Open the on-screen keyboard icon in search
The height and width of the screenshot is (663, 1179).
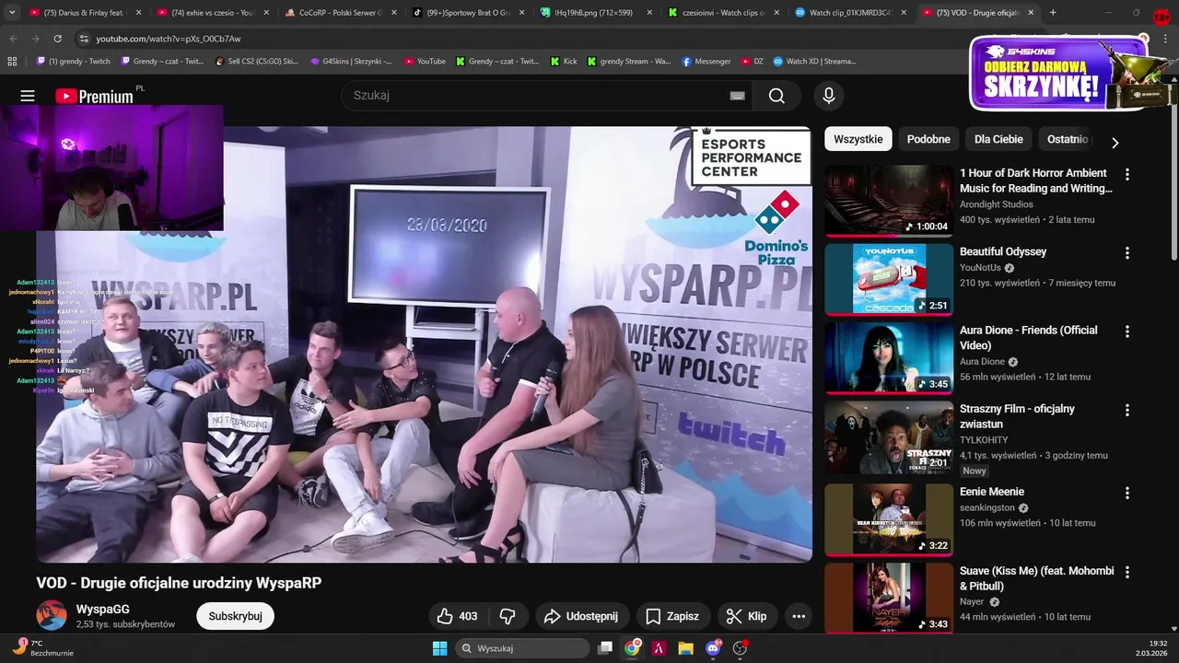[x=737, y=96]
